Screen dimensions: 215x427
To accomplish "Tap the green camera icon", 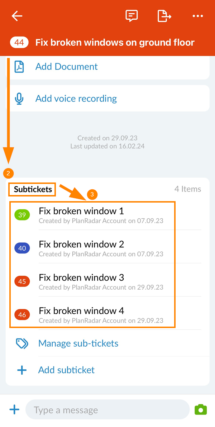I will tap(201, 410).
